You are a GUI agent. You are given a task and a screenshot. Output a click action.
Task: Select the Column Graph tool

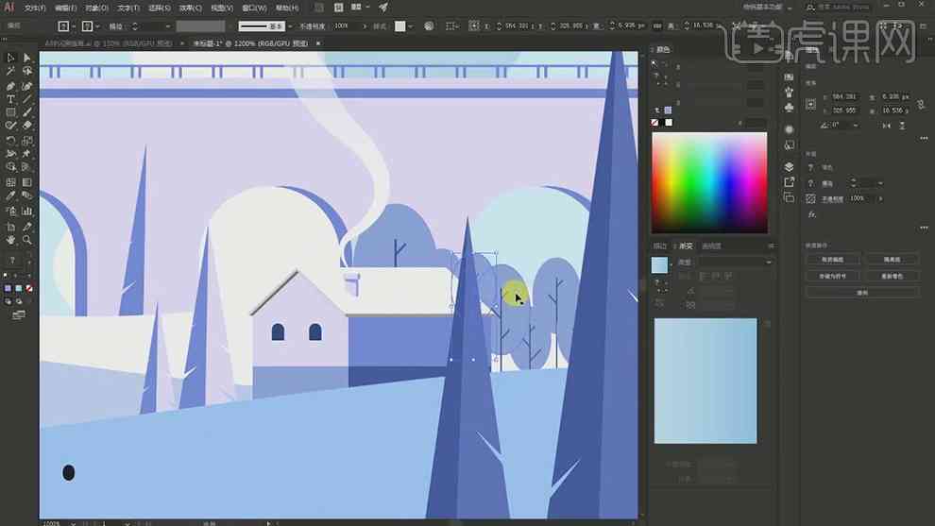pos(26,212)
